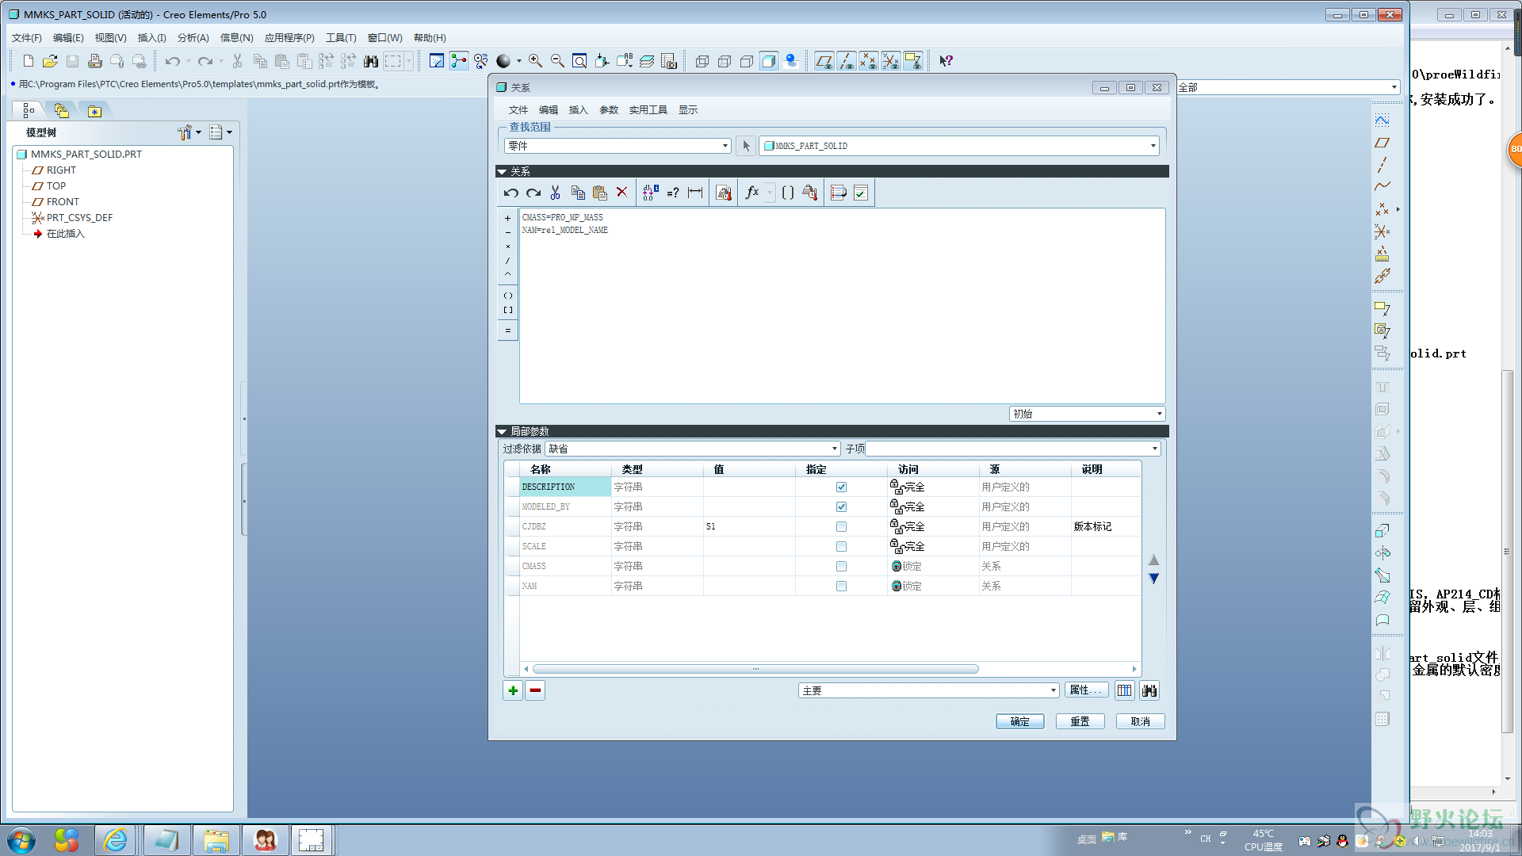Click the sketch curve tool in right toolbar
This screenshot has height=856, width=1522.
[1382, 120]
